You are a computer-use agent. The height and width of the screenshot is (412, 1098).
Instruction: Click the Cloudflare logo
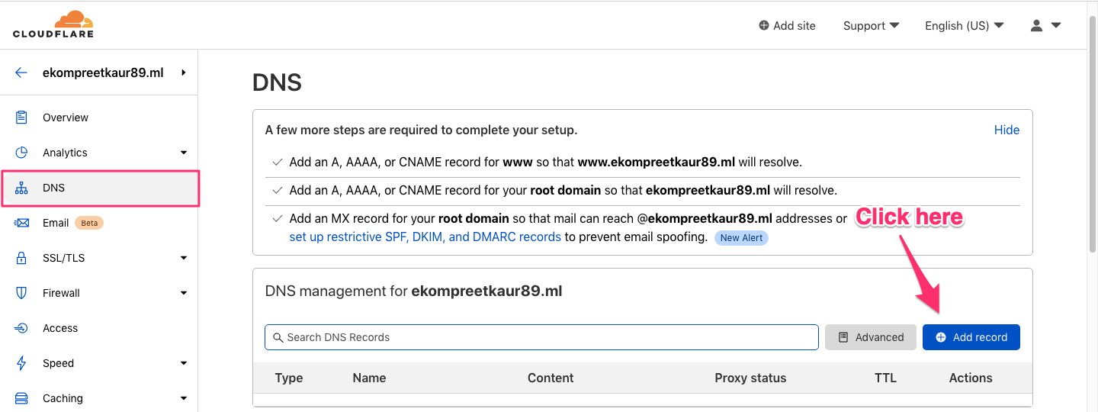[x=53, y=24]
